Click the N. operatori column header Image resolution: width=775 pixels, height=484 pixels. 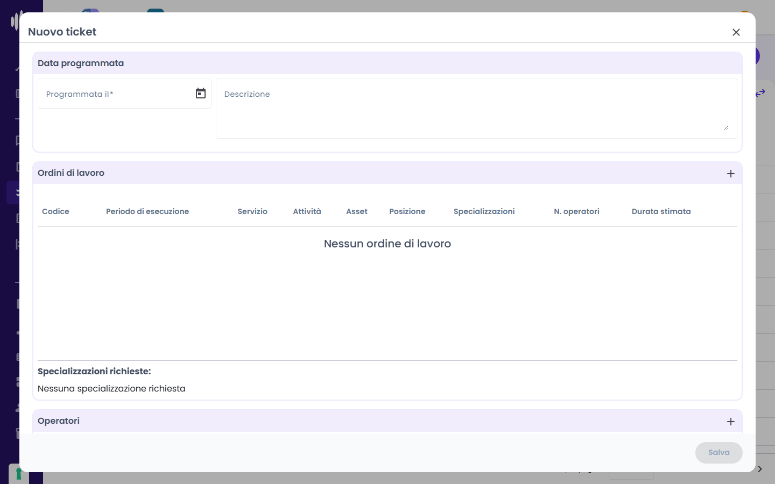coord(576,211)
